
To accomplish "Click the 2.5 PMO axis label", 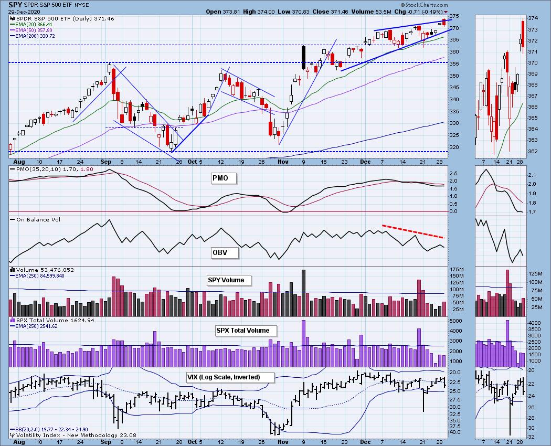I will point(453,174).
